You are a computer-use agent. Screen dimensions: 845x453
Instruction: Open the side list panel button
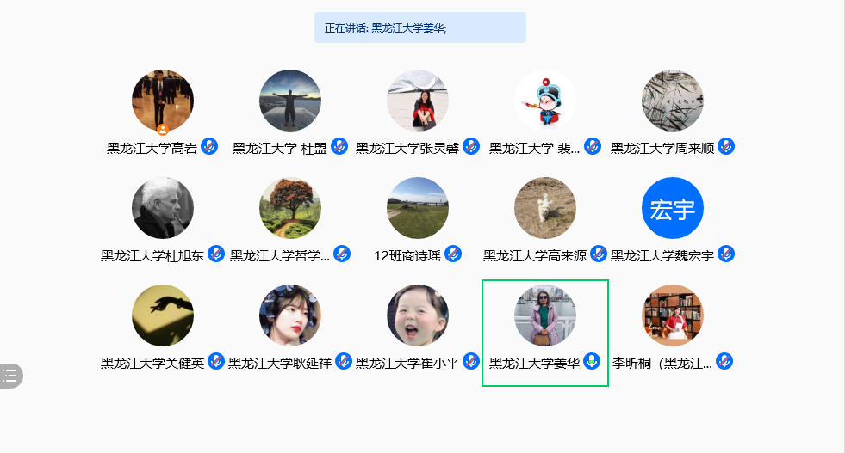pyautogui.click(x=10, y=376)
